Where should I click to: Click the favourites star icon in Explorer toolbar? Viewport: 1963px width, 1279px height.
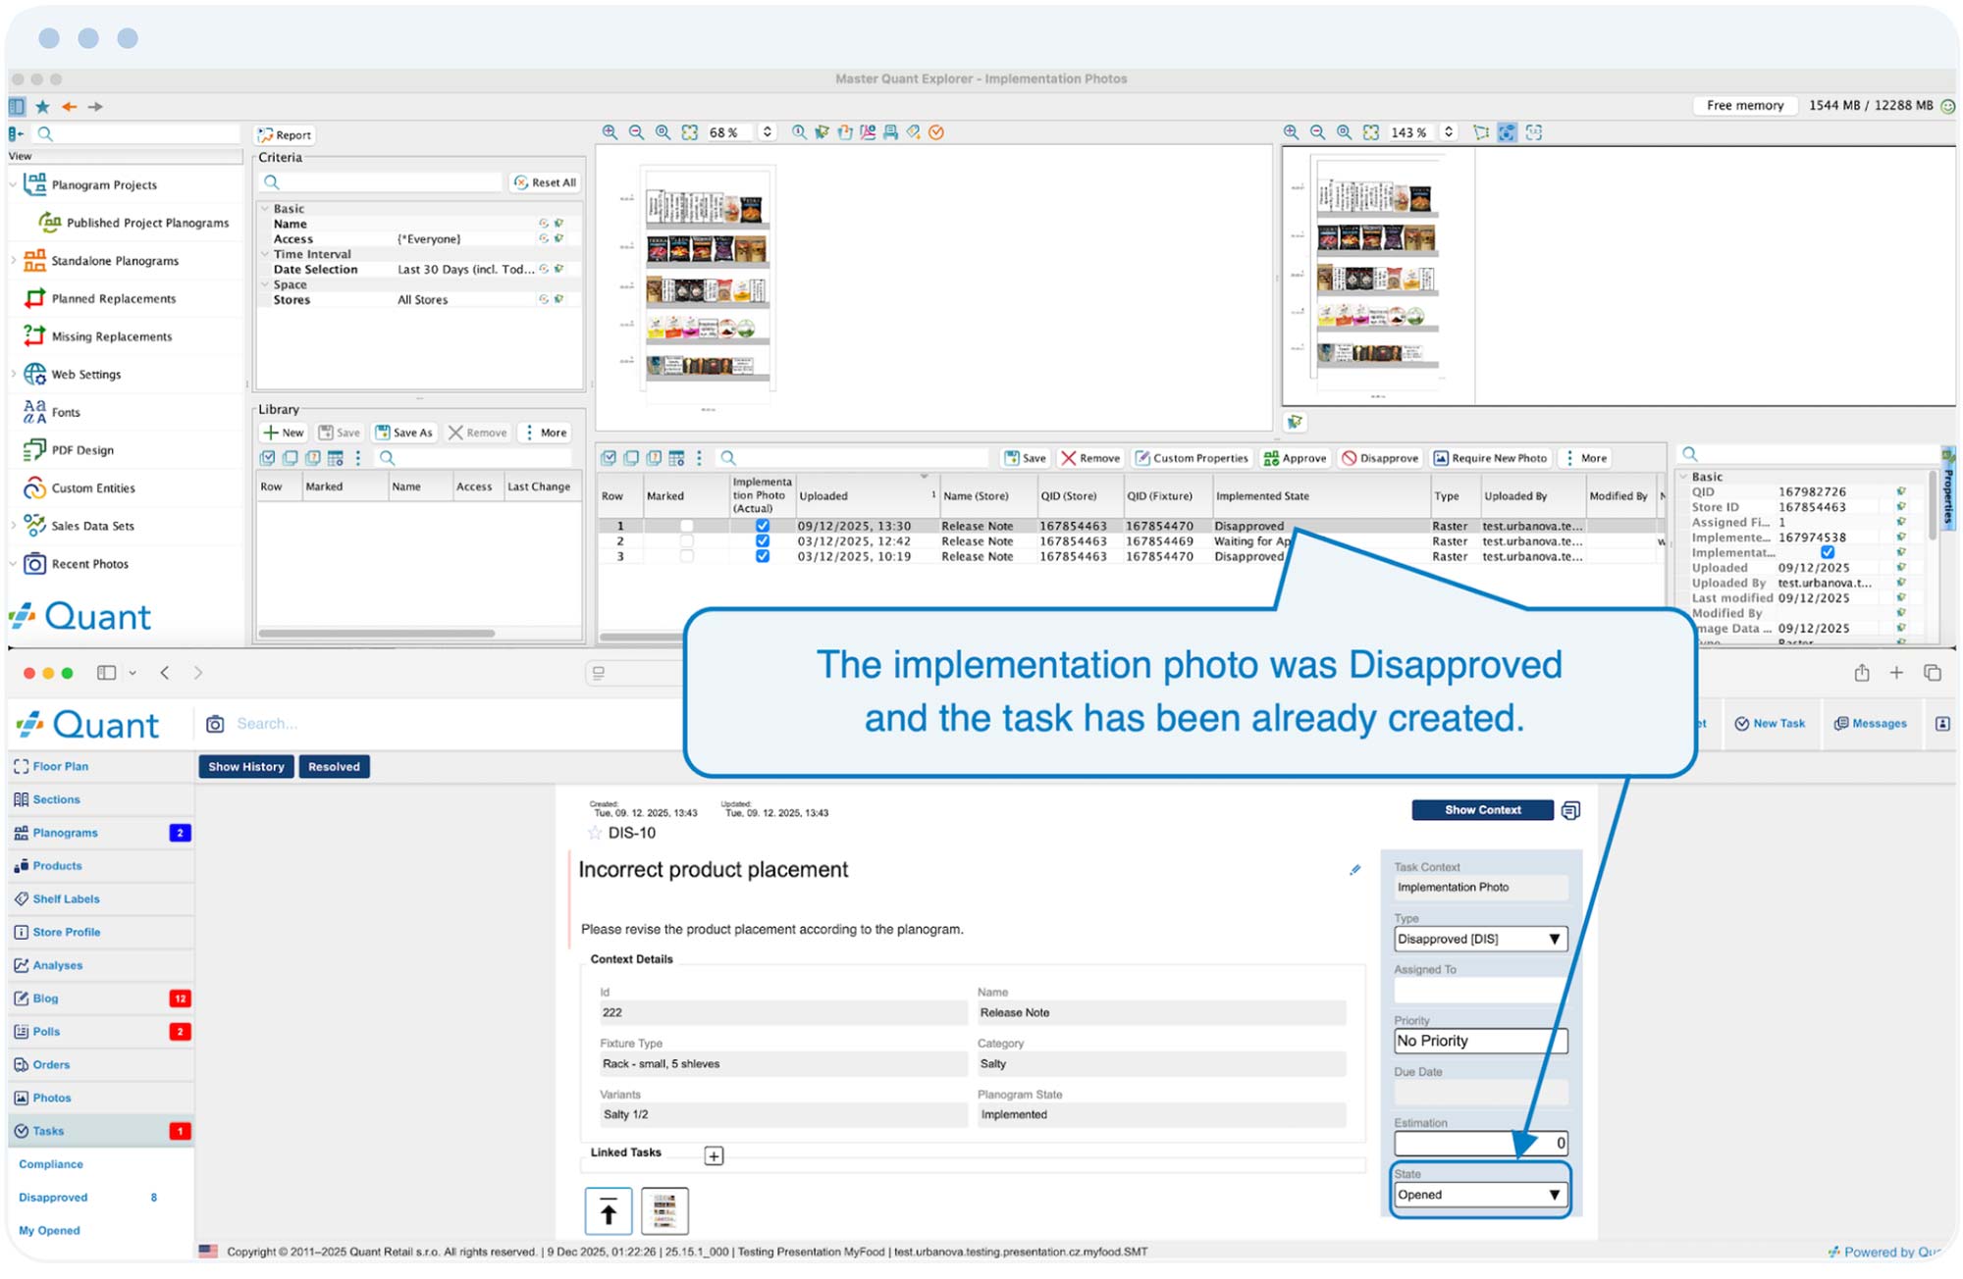(x=42, y=106)
